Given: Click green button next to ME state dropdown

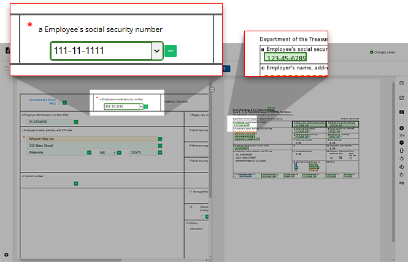Looking at the screenshot, I should point(119,152).
